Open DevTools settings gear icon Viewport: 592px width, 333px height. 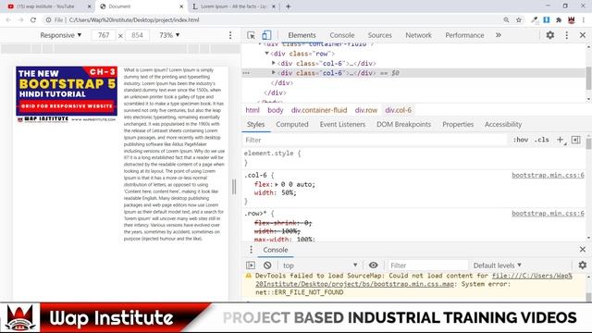550,35
